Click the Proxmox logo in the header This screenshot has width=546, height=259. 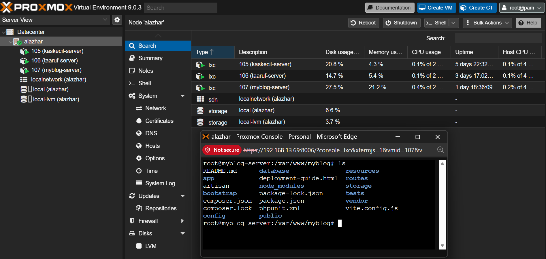click(x=37, y=7)
